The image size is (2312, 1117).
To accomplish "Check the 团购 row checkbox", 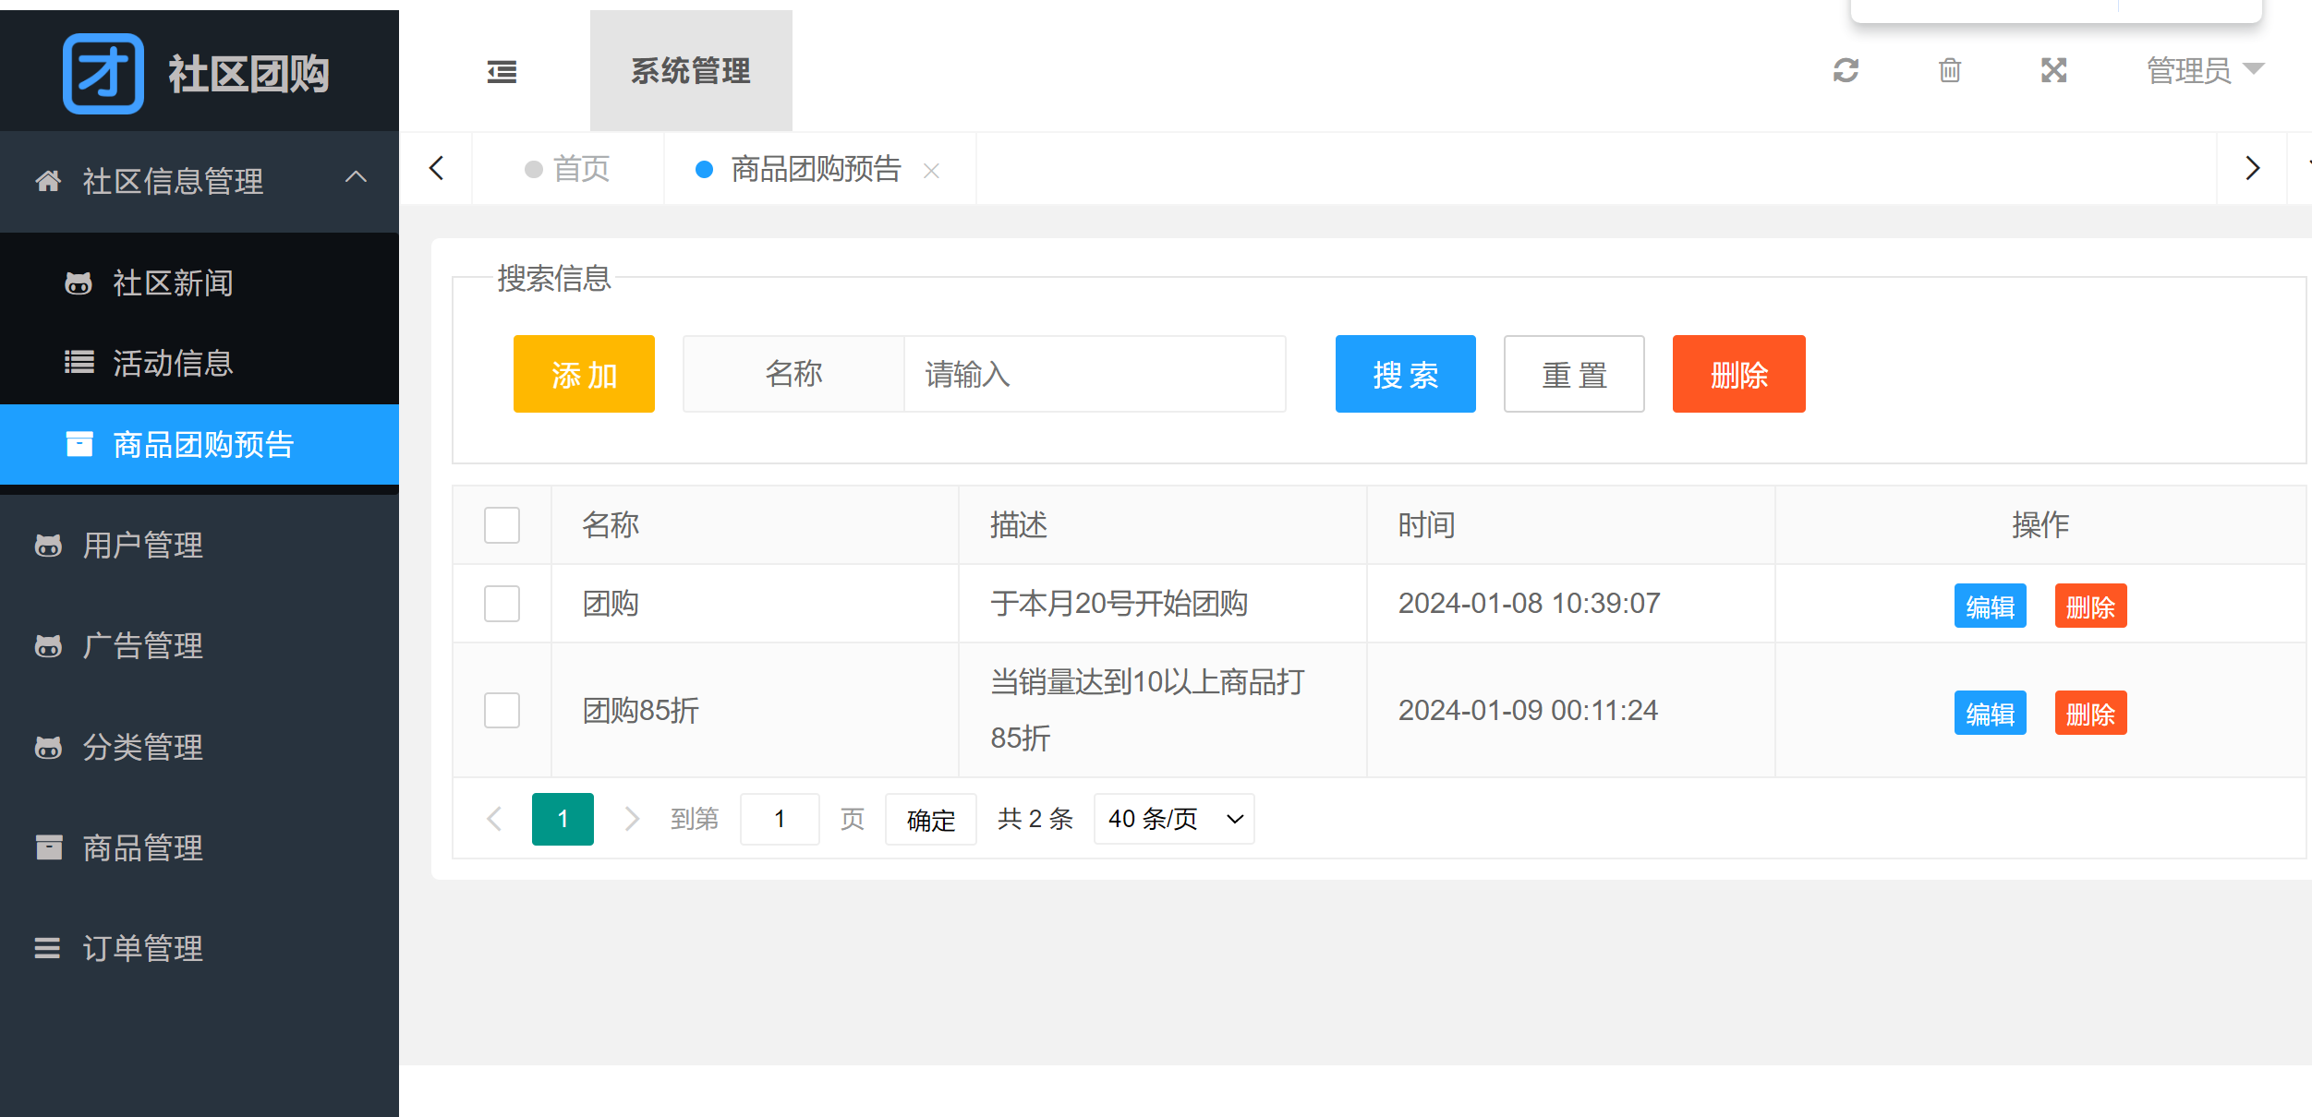I will pyautogui.click(x=502, y=604).
